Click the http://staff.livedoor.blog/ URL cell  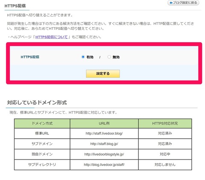pos(104,134)
